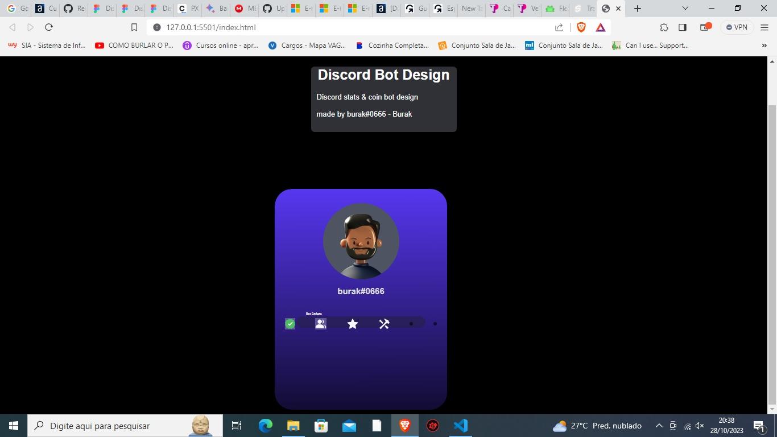
Task: Open the red round app on taskbar
Action: coord(433,426)
